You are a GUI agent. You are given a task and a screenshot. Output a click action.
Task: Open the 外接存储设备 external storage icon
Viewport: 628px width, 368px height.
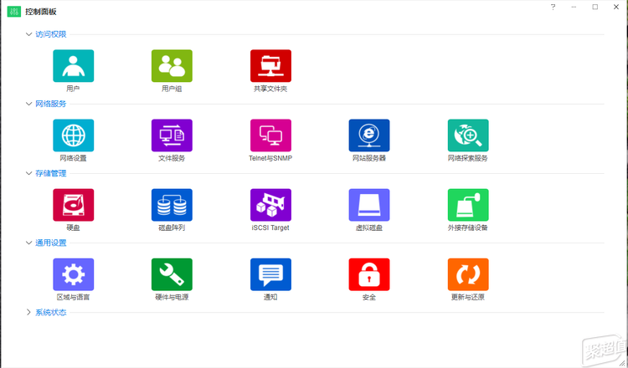[468, 205]
